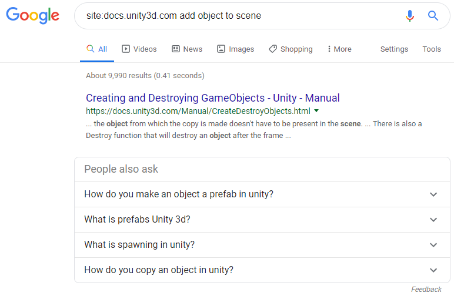
Task: Click the docs.unity3d.com CreateDestroyObjects URL
Action: pyautogui.click(x=198, y=111)
